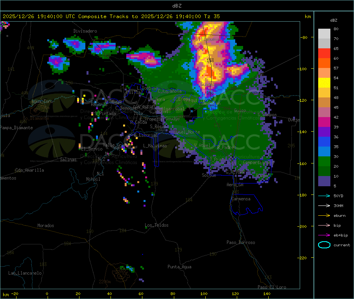The image size is (354, 299).
Task: Click the Morados map label
Action: 46,226
